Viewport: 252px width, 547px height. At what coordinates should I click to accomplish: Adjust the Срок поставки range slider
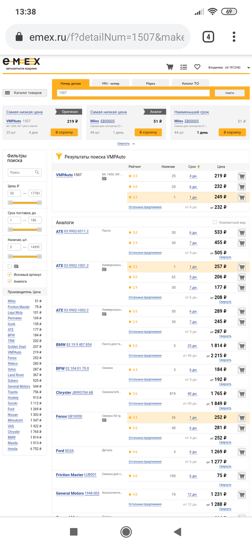coord(25,229)
